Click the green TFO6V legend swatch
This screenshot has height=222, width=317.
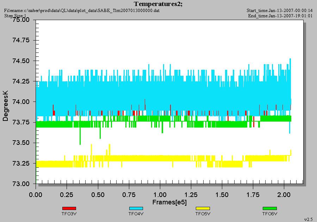[x=270, y=208]
